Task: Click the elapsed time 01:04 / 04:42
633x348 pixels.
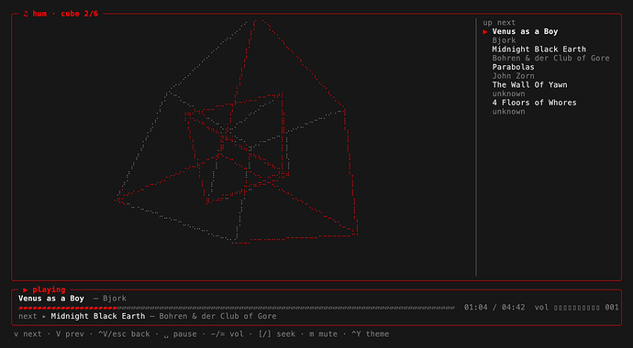Action: click(494, 308)
